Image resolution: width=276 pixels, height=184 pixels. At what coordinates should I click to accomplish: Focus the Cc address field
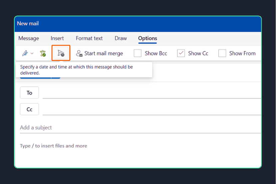click(x=152, y=109)
